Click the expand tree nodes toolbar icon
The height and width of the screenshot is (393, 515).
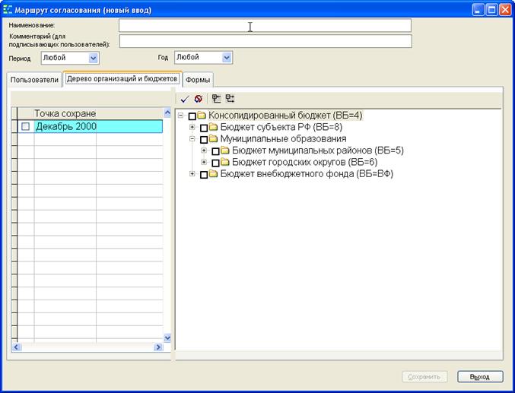point(216,99)
